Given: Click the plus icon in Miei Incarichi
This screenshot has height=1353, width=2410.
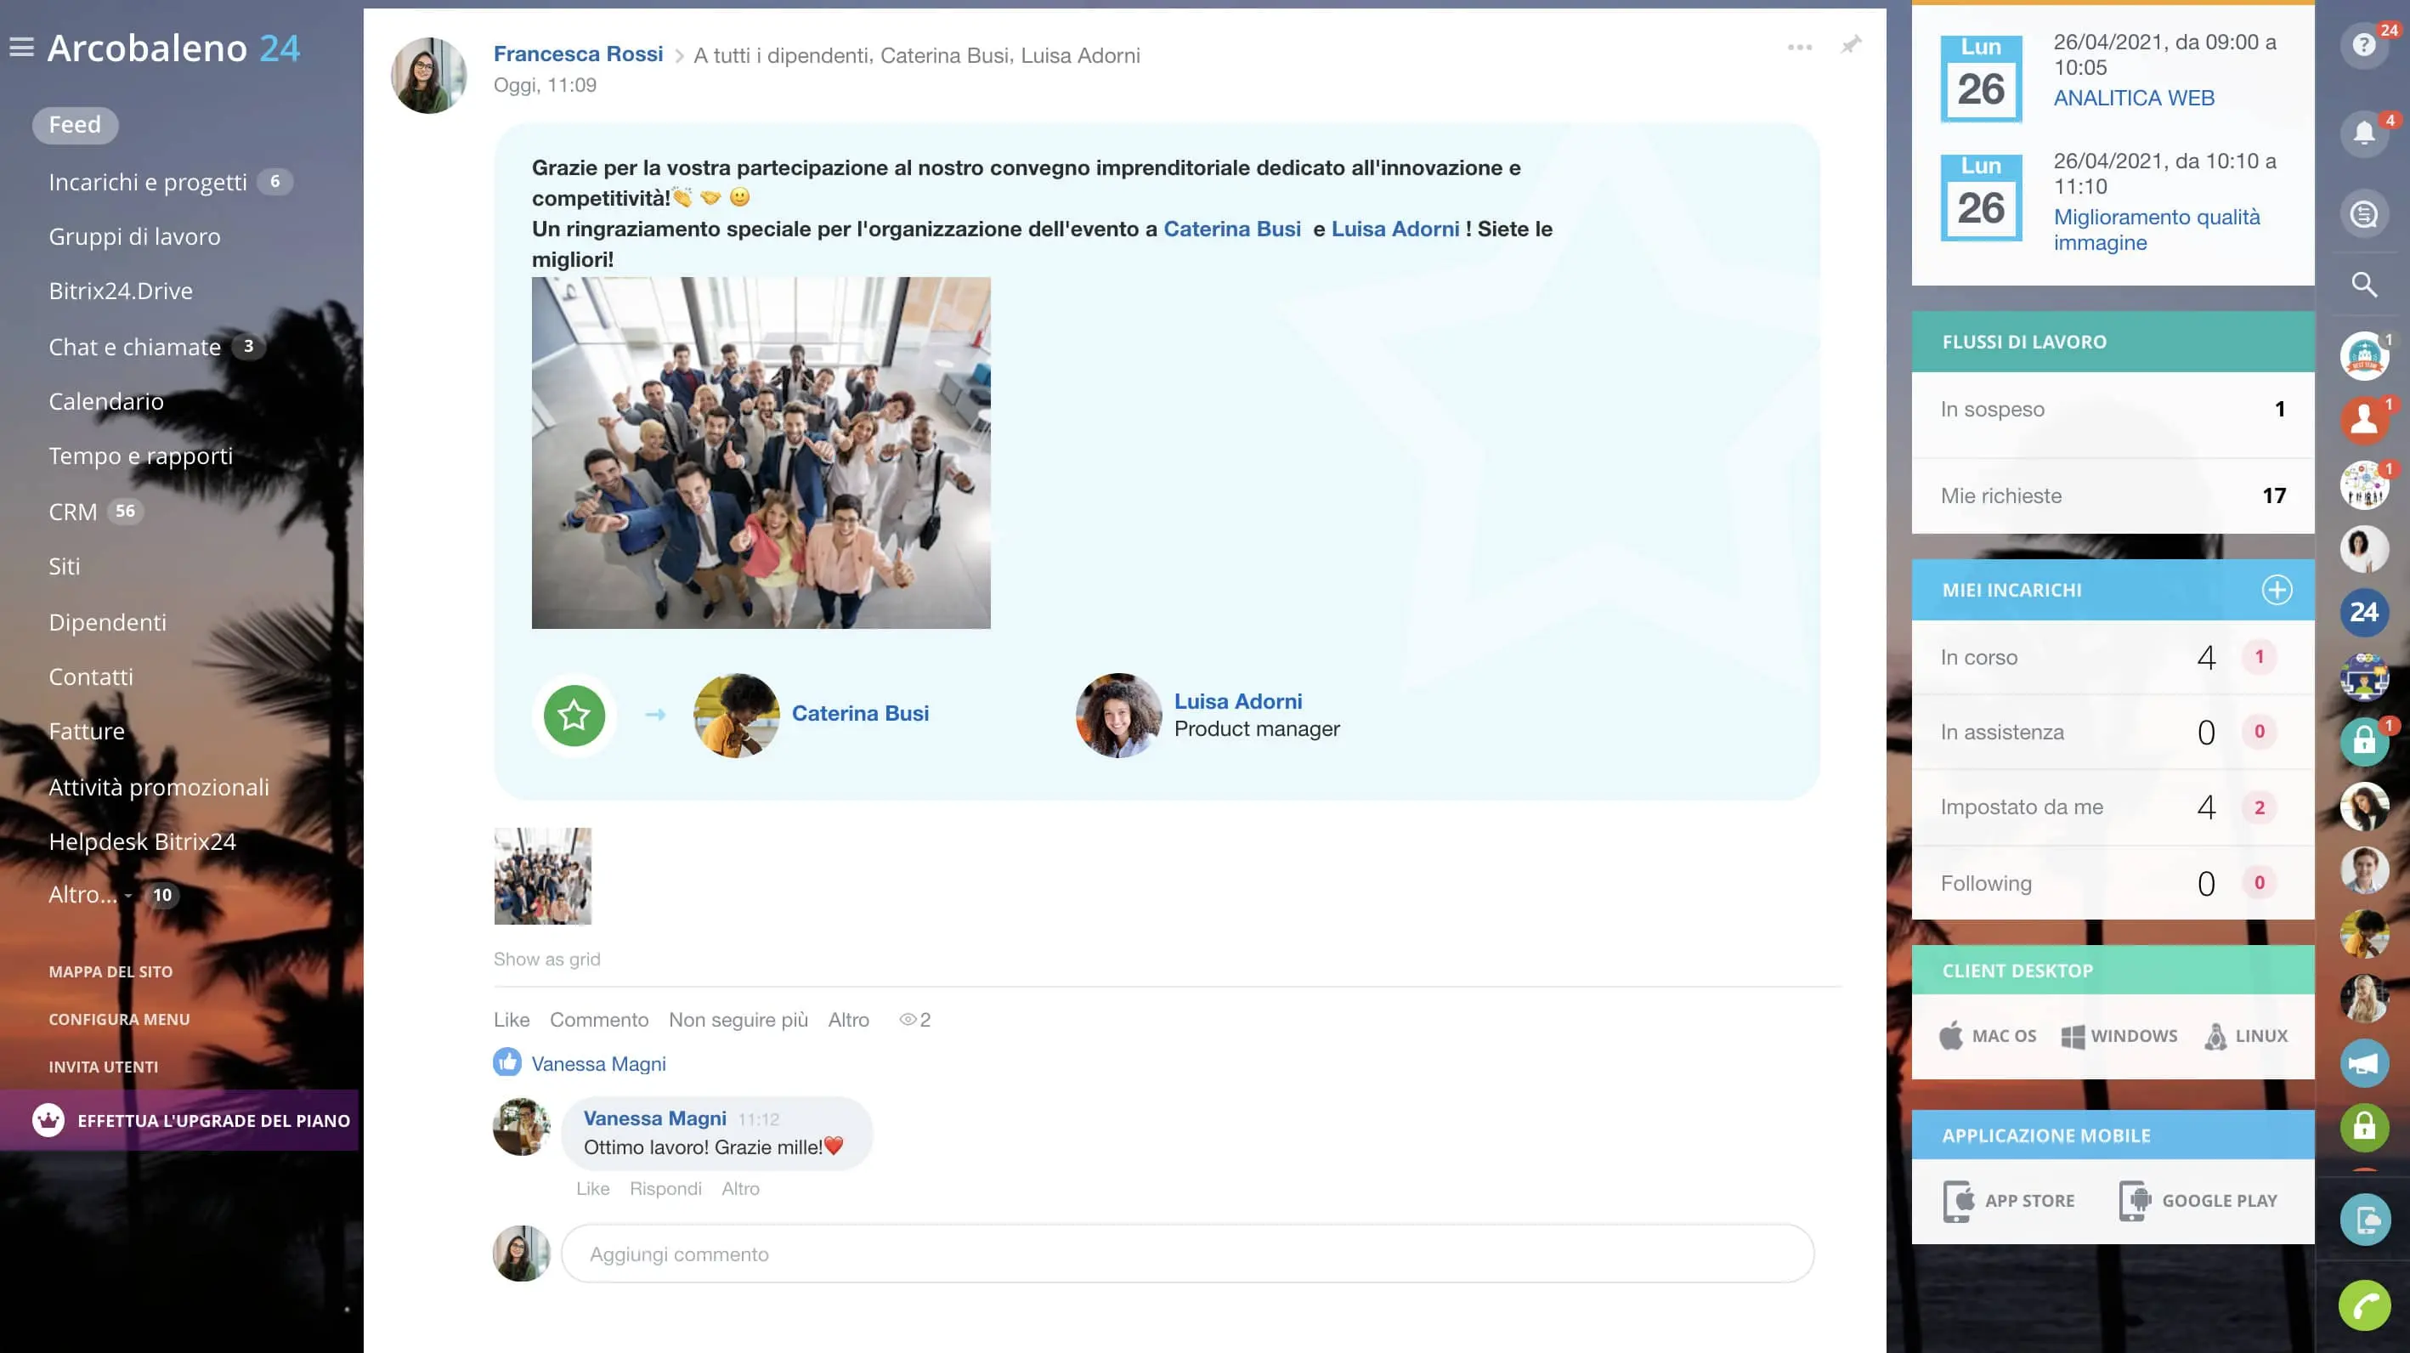Looking at the screenshot, I should tap(2277, 590).
